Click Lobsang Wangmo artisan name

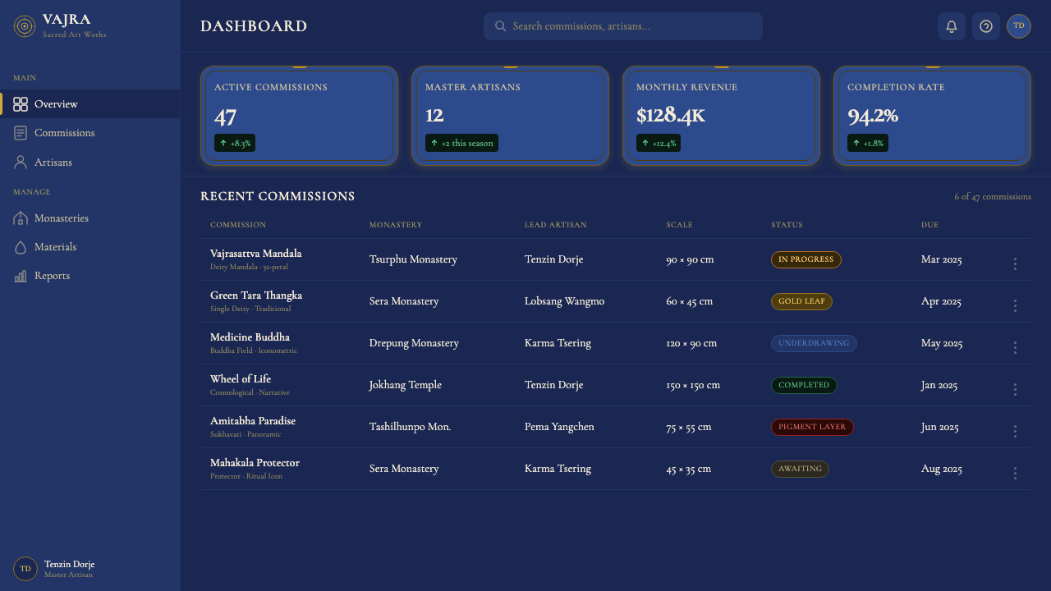pyautogui.click(x=565, y=301)
